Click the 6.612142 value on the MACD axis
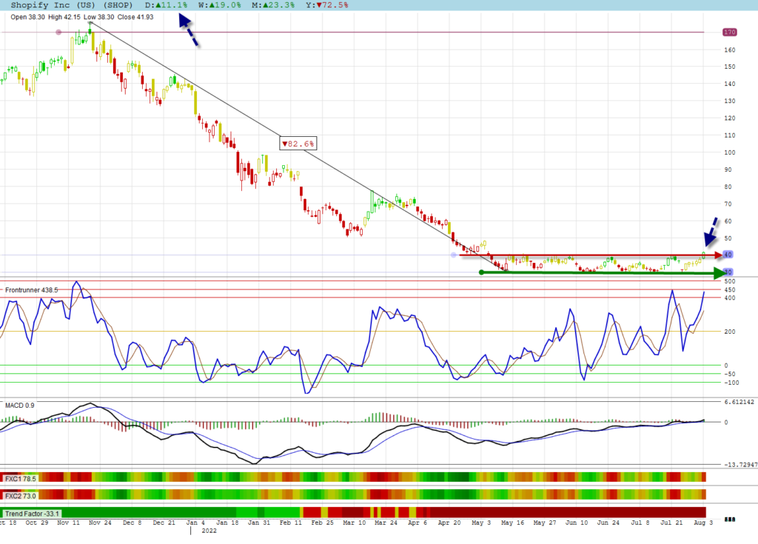Image resolution: width=758 pixels, height=544 pixels. (x=739, y=403)
